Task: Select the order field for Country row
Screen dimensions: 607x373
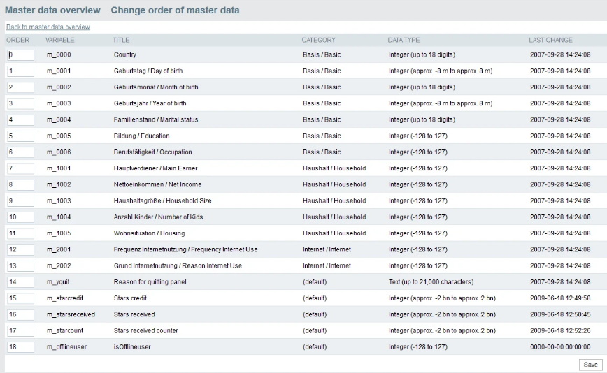Action: 20,55
